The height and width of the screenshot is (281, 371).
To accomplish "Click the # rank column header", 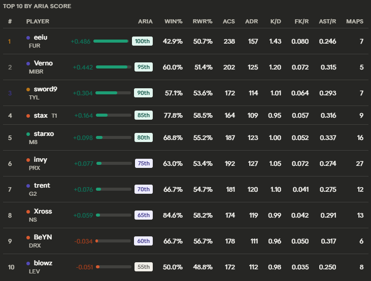I will click(x=10, y=21).
